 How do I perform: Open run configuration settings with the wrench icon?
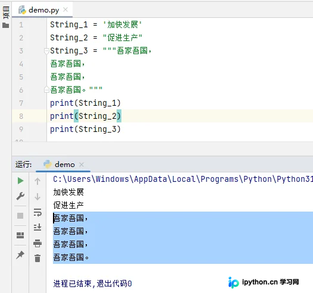[x=20, y=196]
